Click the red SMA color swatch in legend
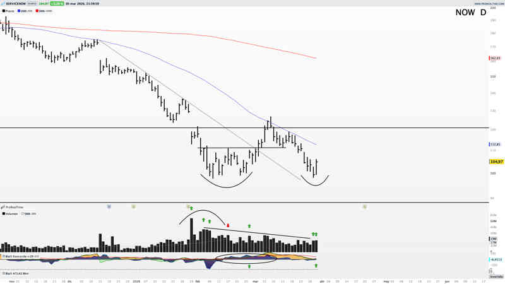Viewport: 505px width, 284px height. pos(37,11)
